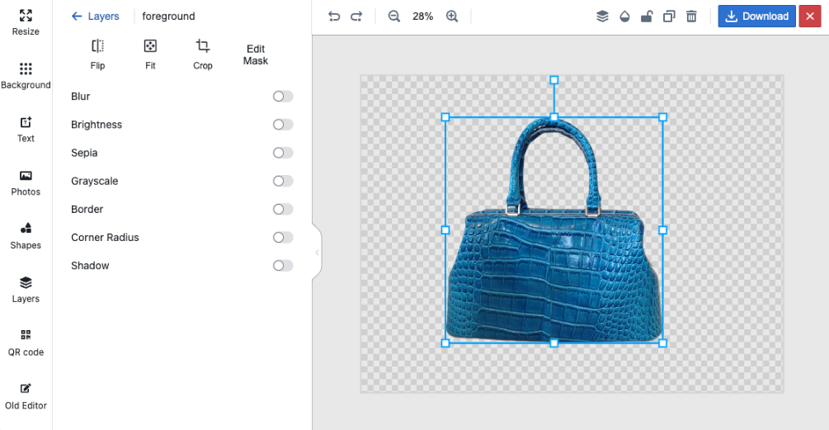829x430 pixels.
Task: Click Edit Mask button
Action: 256,54
